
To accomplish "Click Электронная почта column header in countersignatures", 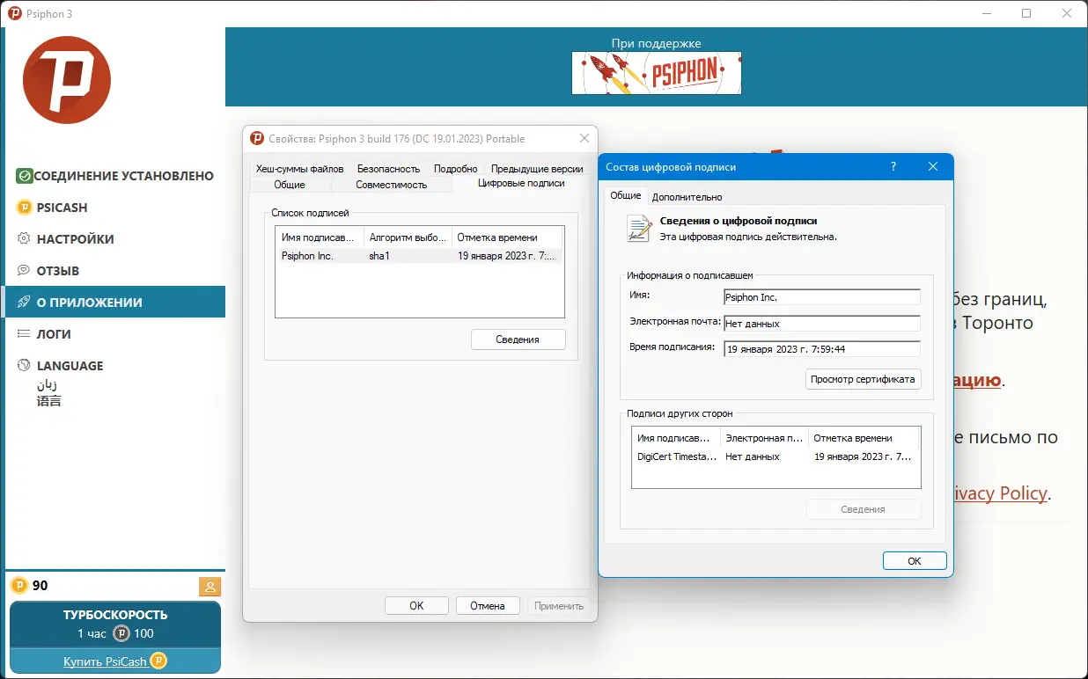I will pos(764,438).
